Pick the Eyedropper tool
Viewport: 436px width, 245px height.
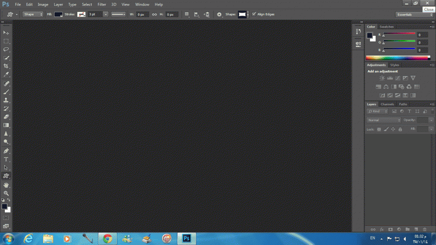click(x=6, y=75)
